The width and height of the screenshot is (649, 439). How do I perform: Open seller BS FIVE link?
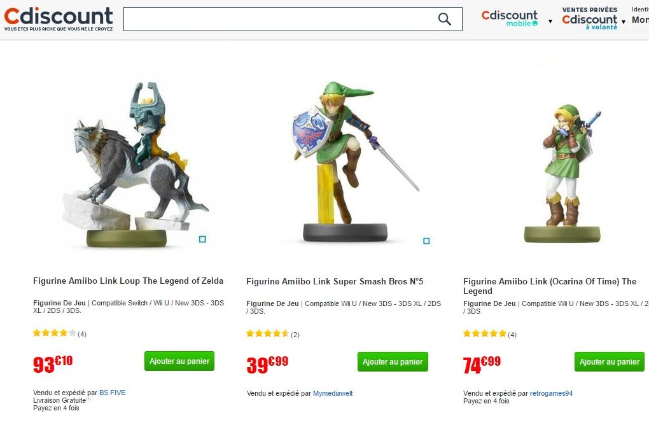(x=112, y=393)
